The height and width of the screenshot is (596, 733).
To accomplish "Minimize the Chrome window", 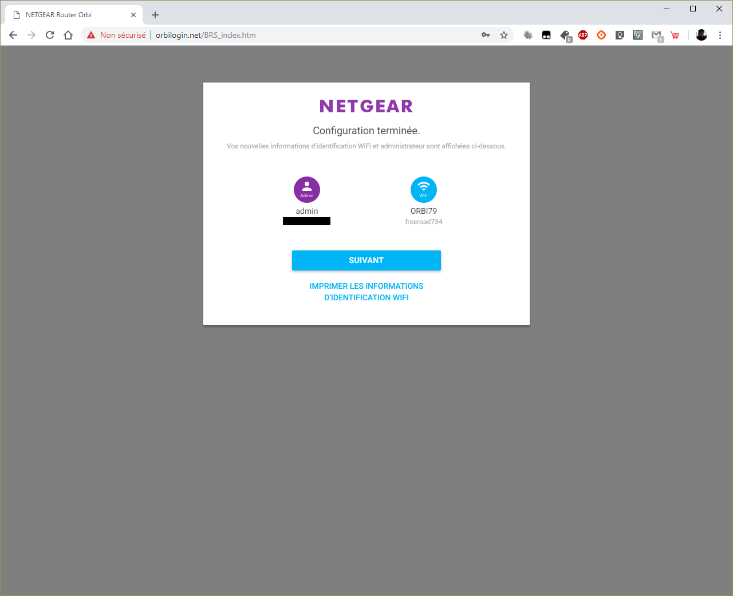I will (x=667, y=9).
